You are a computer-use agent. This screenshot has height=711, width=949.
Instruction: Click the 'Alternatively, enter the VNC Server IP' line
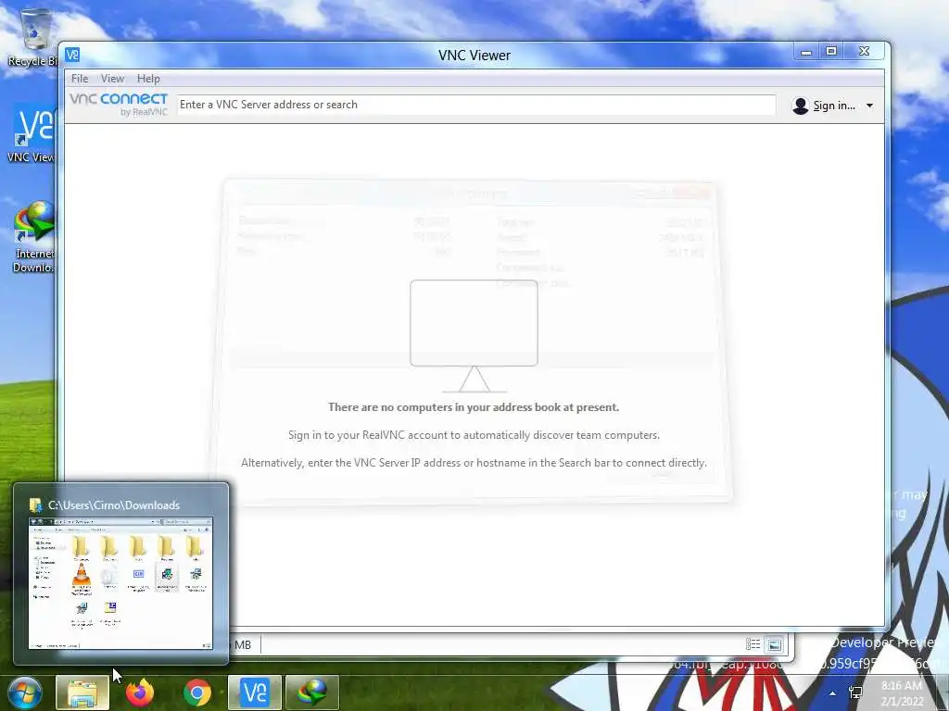tap(474, 463)
